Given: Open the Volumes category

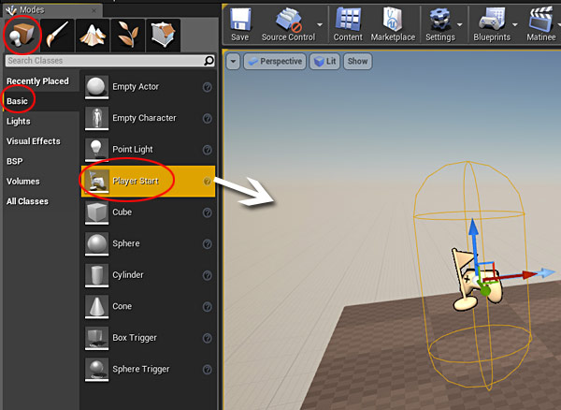Looking at the screenshot, I should click(x=23, y=182).
